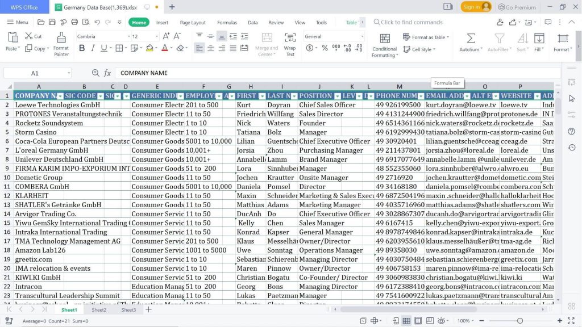Image resolution: width=582 pixels, height=327 pixels.
Task: Open Print Preview from quick access toolbar
Action: coord(86,22)
